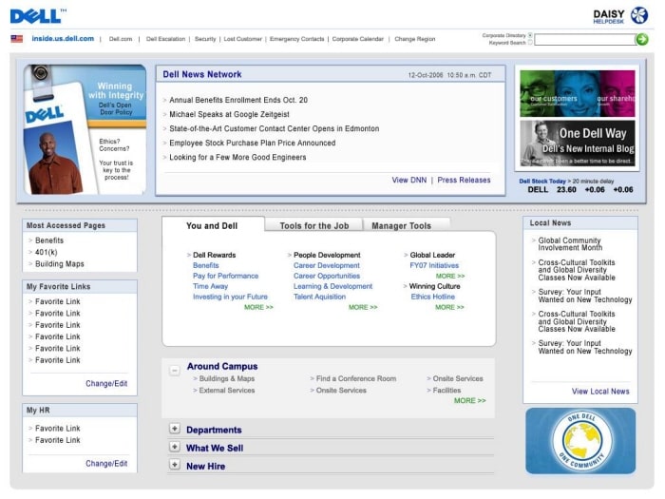Screen dimensions: 665x499
Task: Click the Dell logo
Action: 38,16
